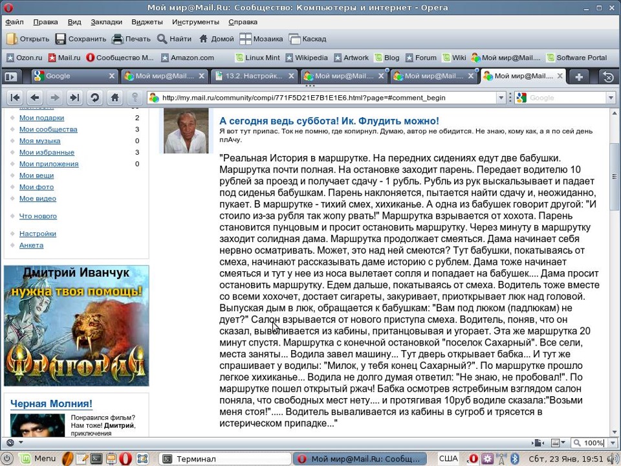Close the Google tab
621x466 pixels.
(x=112, y=76)
